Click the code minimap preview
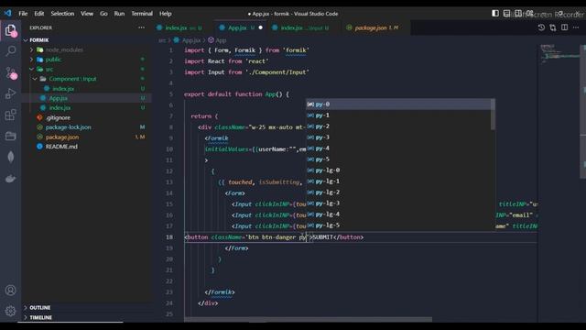 [559, 54]
